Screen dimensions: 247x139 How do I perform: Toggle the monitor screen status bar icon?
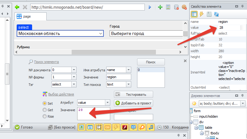[x=133, y=127]
